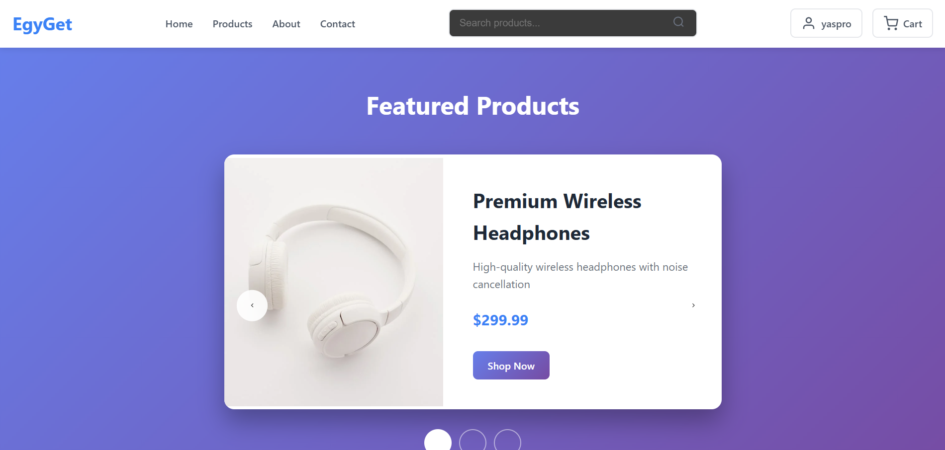Click the $299.99 price text

[500, 320]
